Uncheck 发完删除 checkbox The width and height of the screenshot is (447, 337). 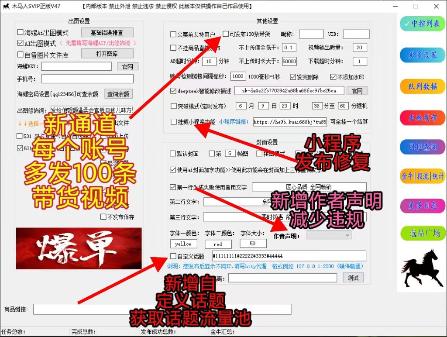(x=293, y=77)
